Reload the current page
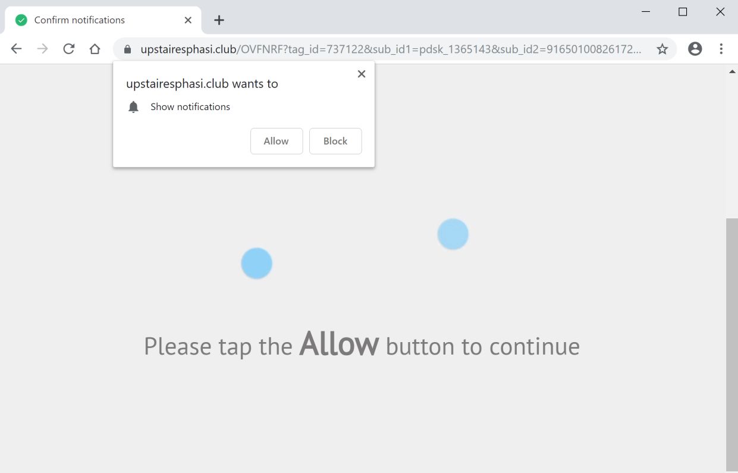 point(69,49)
